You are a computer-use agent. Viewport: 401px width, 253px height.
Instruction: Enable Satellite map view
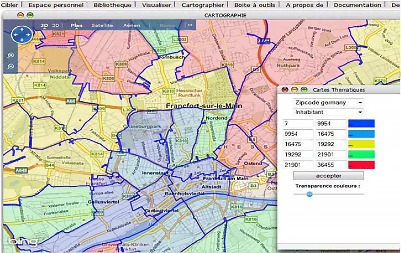coord(102,25)
